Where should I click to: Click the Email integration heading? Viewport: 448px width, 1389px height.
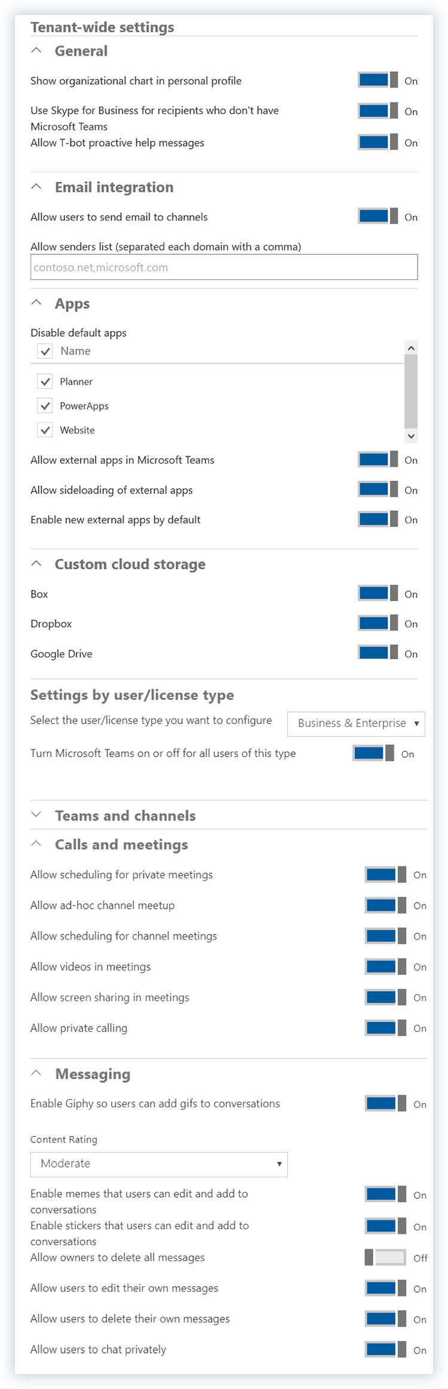[114, 187]
